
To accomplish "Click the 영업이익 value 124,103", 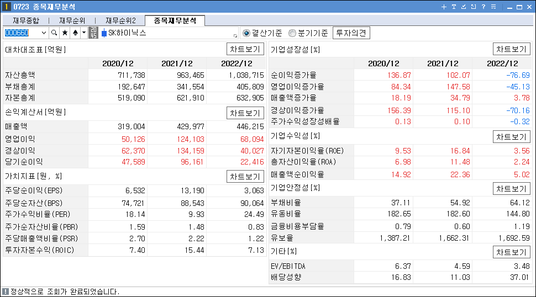I will coord(191,139).
